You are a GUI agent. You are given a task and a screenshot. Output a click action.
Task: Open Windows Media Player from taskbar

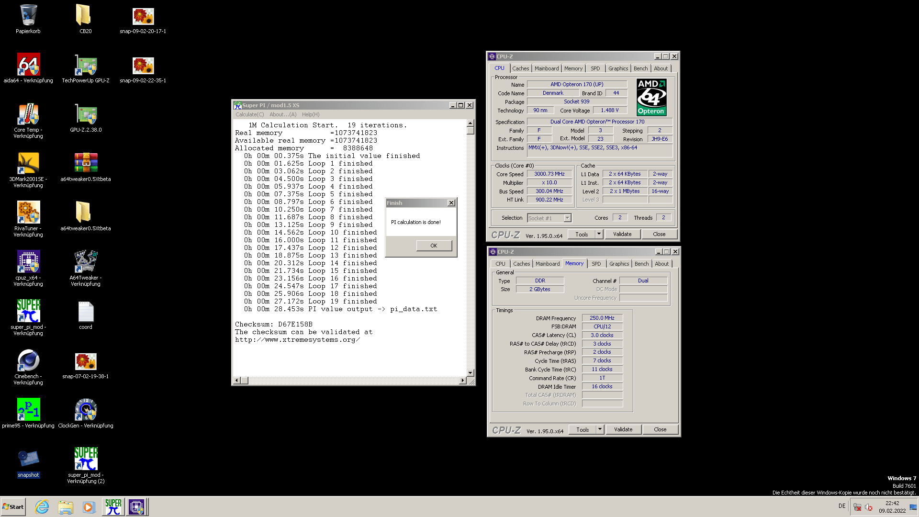coord(89,506)
